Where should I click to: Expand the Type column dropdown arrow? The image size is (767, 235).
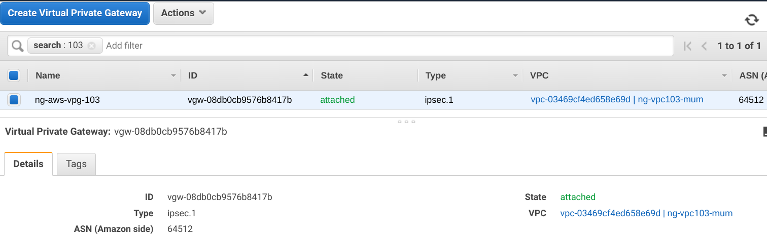pyautogui.click(x=515, y=75)
